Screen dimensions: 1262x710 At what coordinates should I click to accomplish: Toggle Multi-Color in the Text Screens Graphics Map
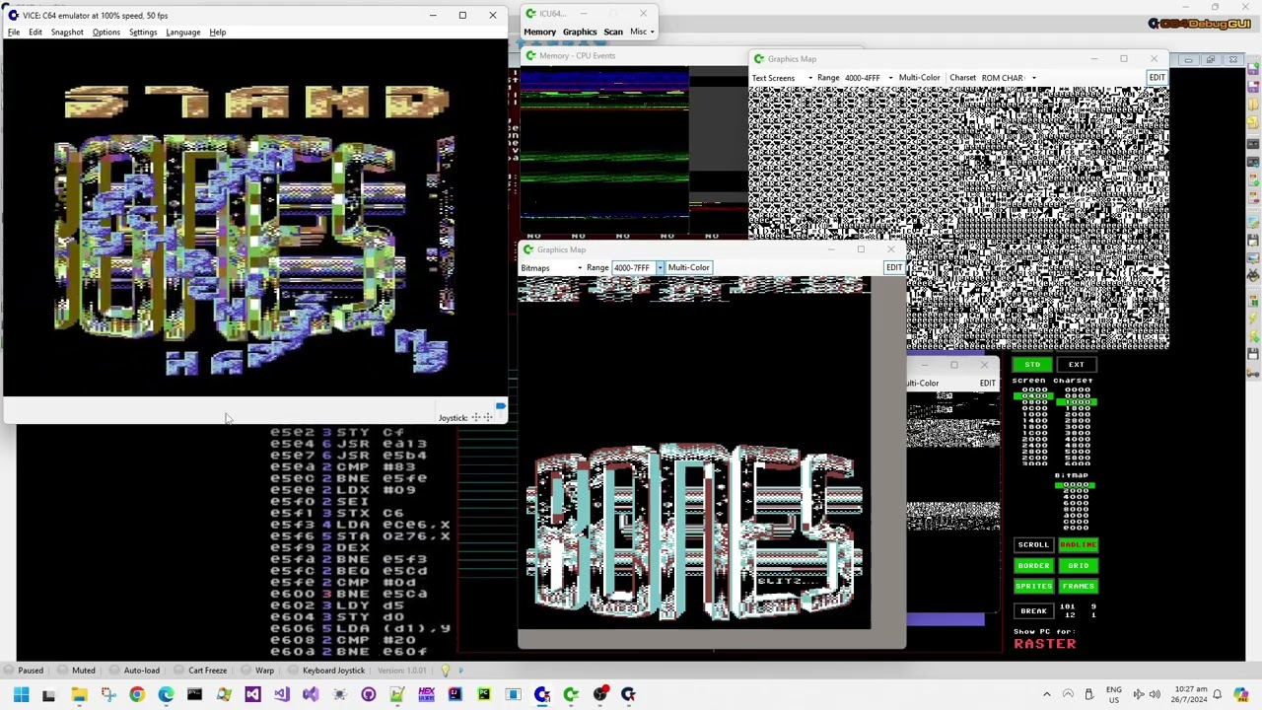(x=919, y=78)
